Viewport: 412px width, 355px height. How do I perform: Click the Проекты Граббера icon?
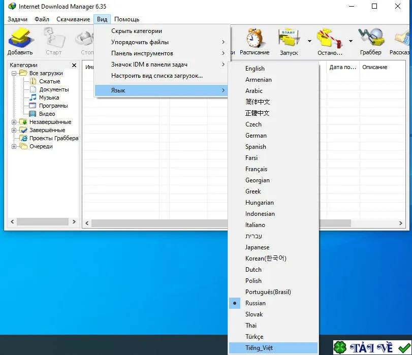tap(24, 138)
